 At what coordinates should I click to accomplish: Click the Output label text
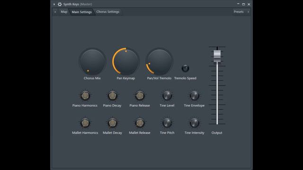point(217,133)
